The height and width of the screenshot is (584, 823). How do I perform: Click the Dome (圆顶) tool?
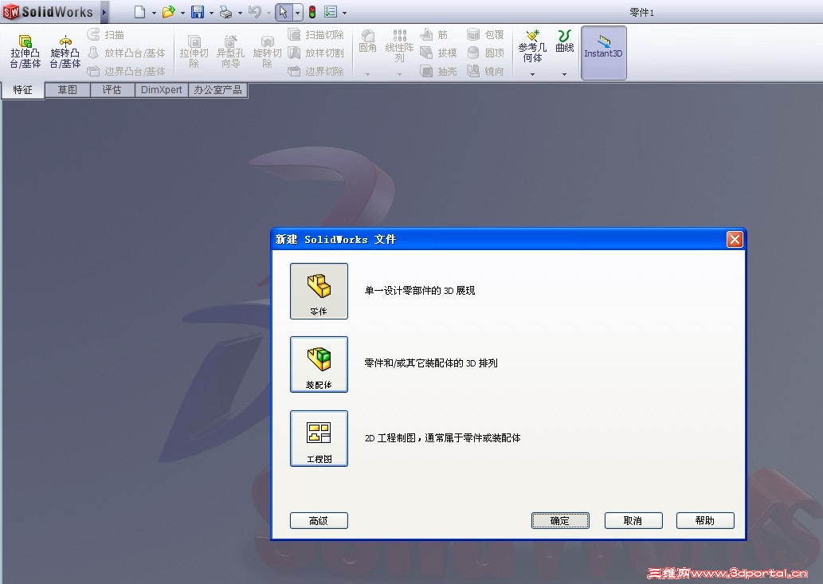click(x=485, y=53)
